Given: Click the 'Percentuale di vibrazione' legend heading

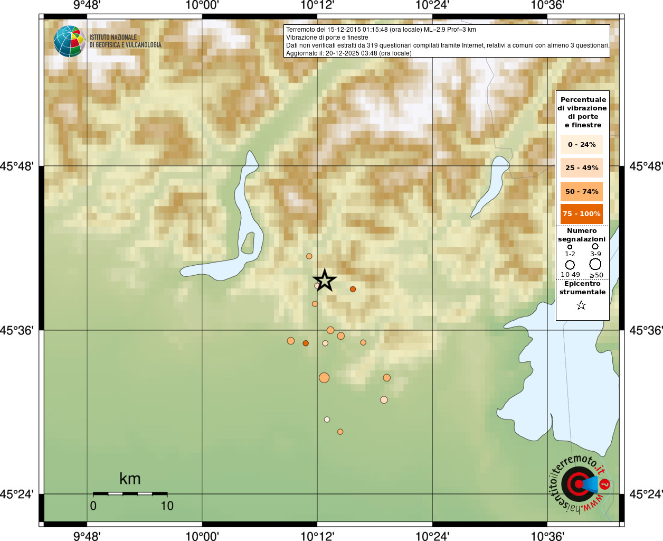Looking at the screenshot, I should (583, 112).
